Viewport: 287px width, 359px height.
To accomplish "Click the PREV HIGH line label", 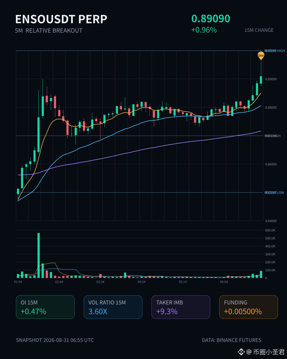I will pos(272,136).
